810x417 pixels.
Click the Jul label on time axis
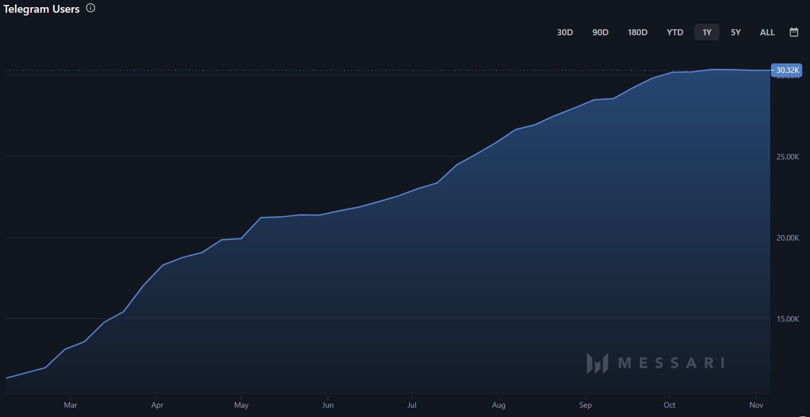tap(411, 405)
